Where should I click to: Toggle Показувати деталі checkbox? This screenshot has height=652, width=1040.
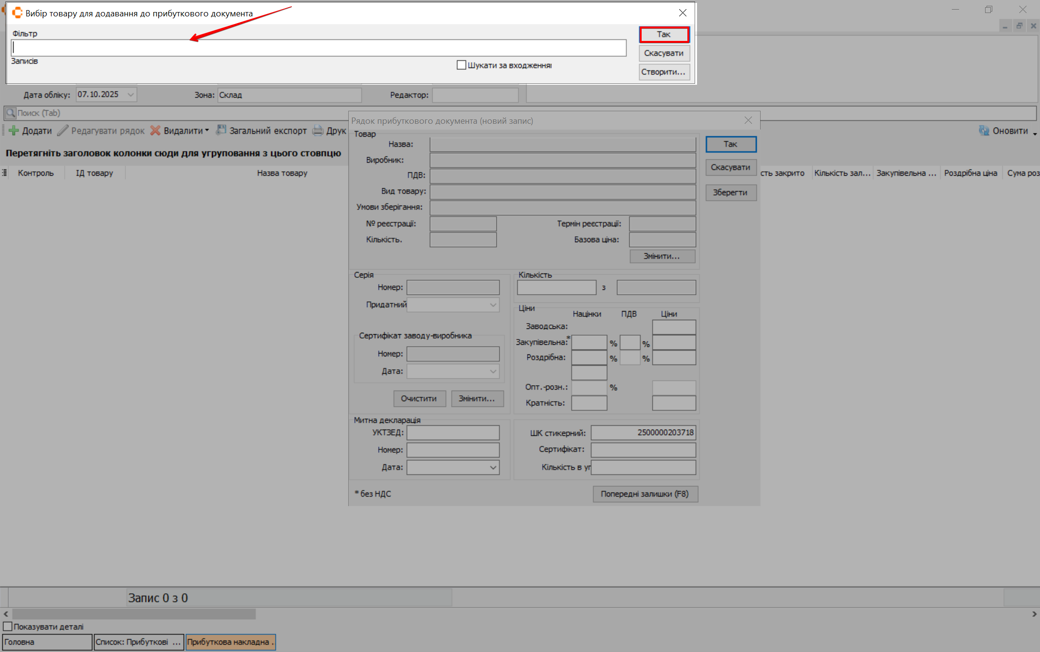pos(8,626)
